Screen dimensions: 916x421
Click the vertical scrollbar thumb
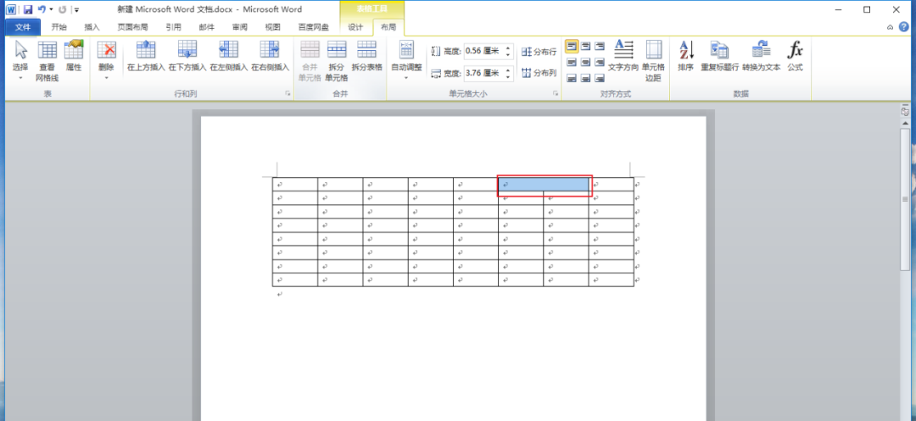point(905,198)
